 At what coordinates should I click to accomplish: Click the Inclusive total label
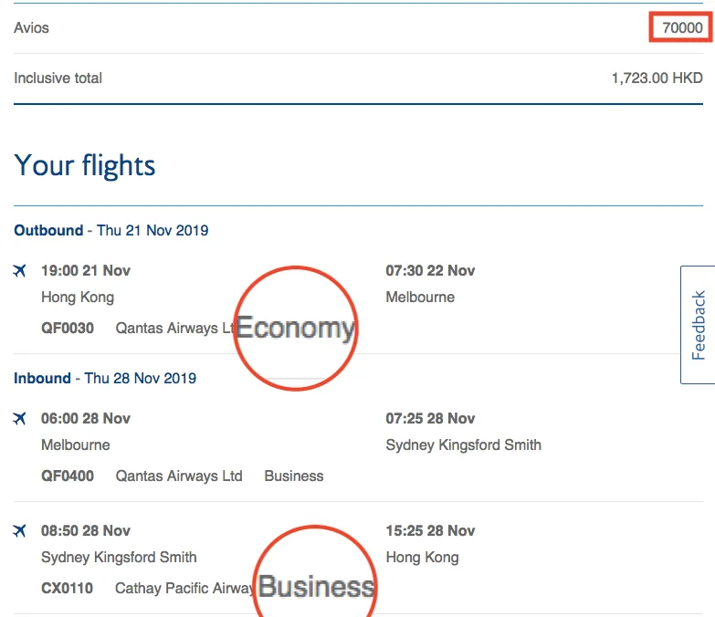pos(58,78)
